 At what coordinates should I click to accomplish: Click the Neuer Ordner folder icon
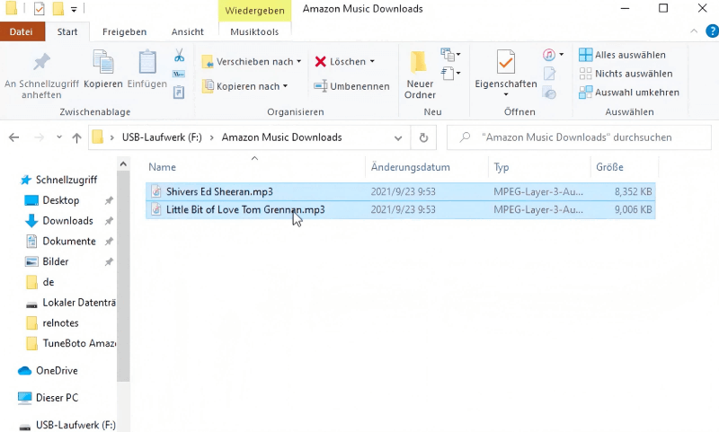point(419,62)
